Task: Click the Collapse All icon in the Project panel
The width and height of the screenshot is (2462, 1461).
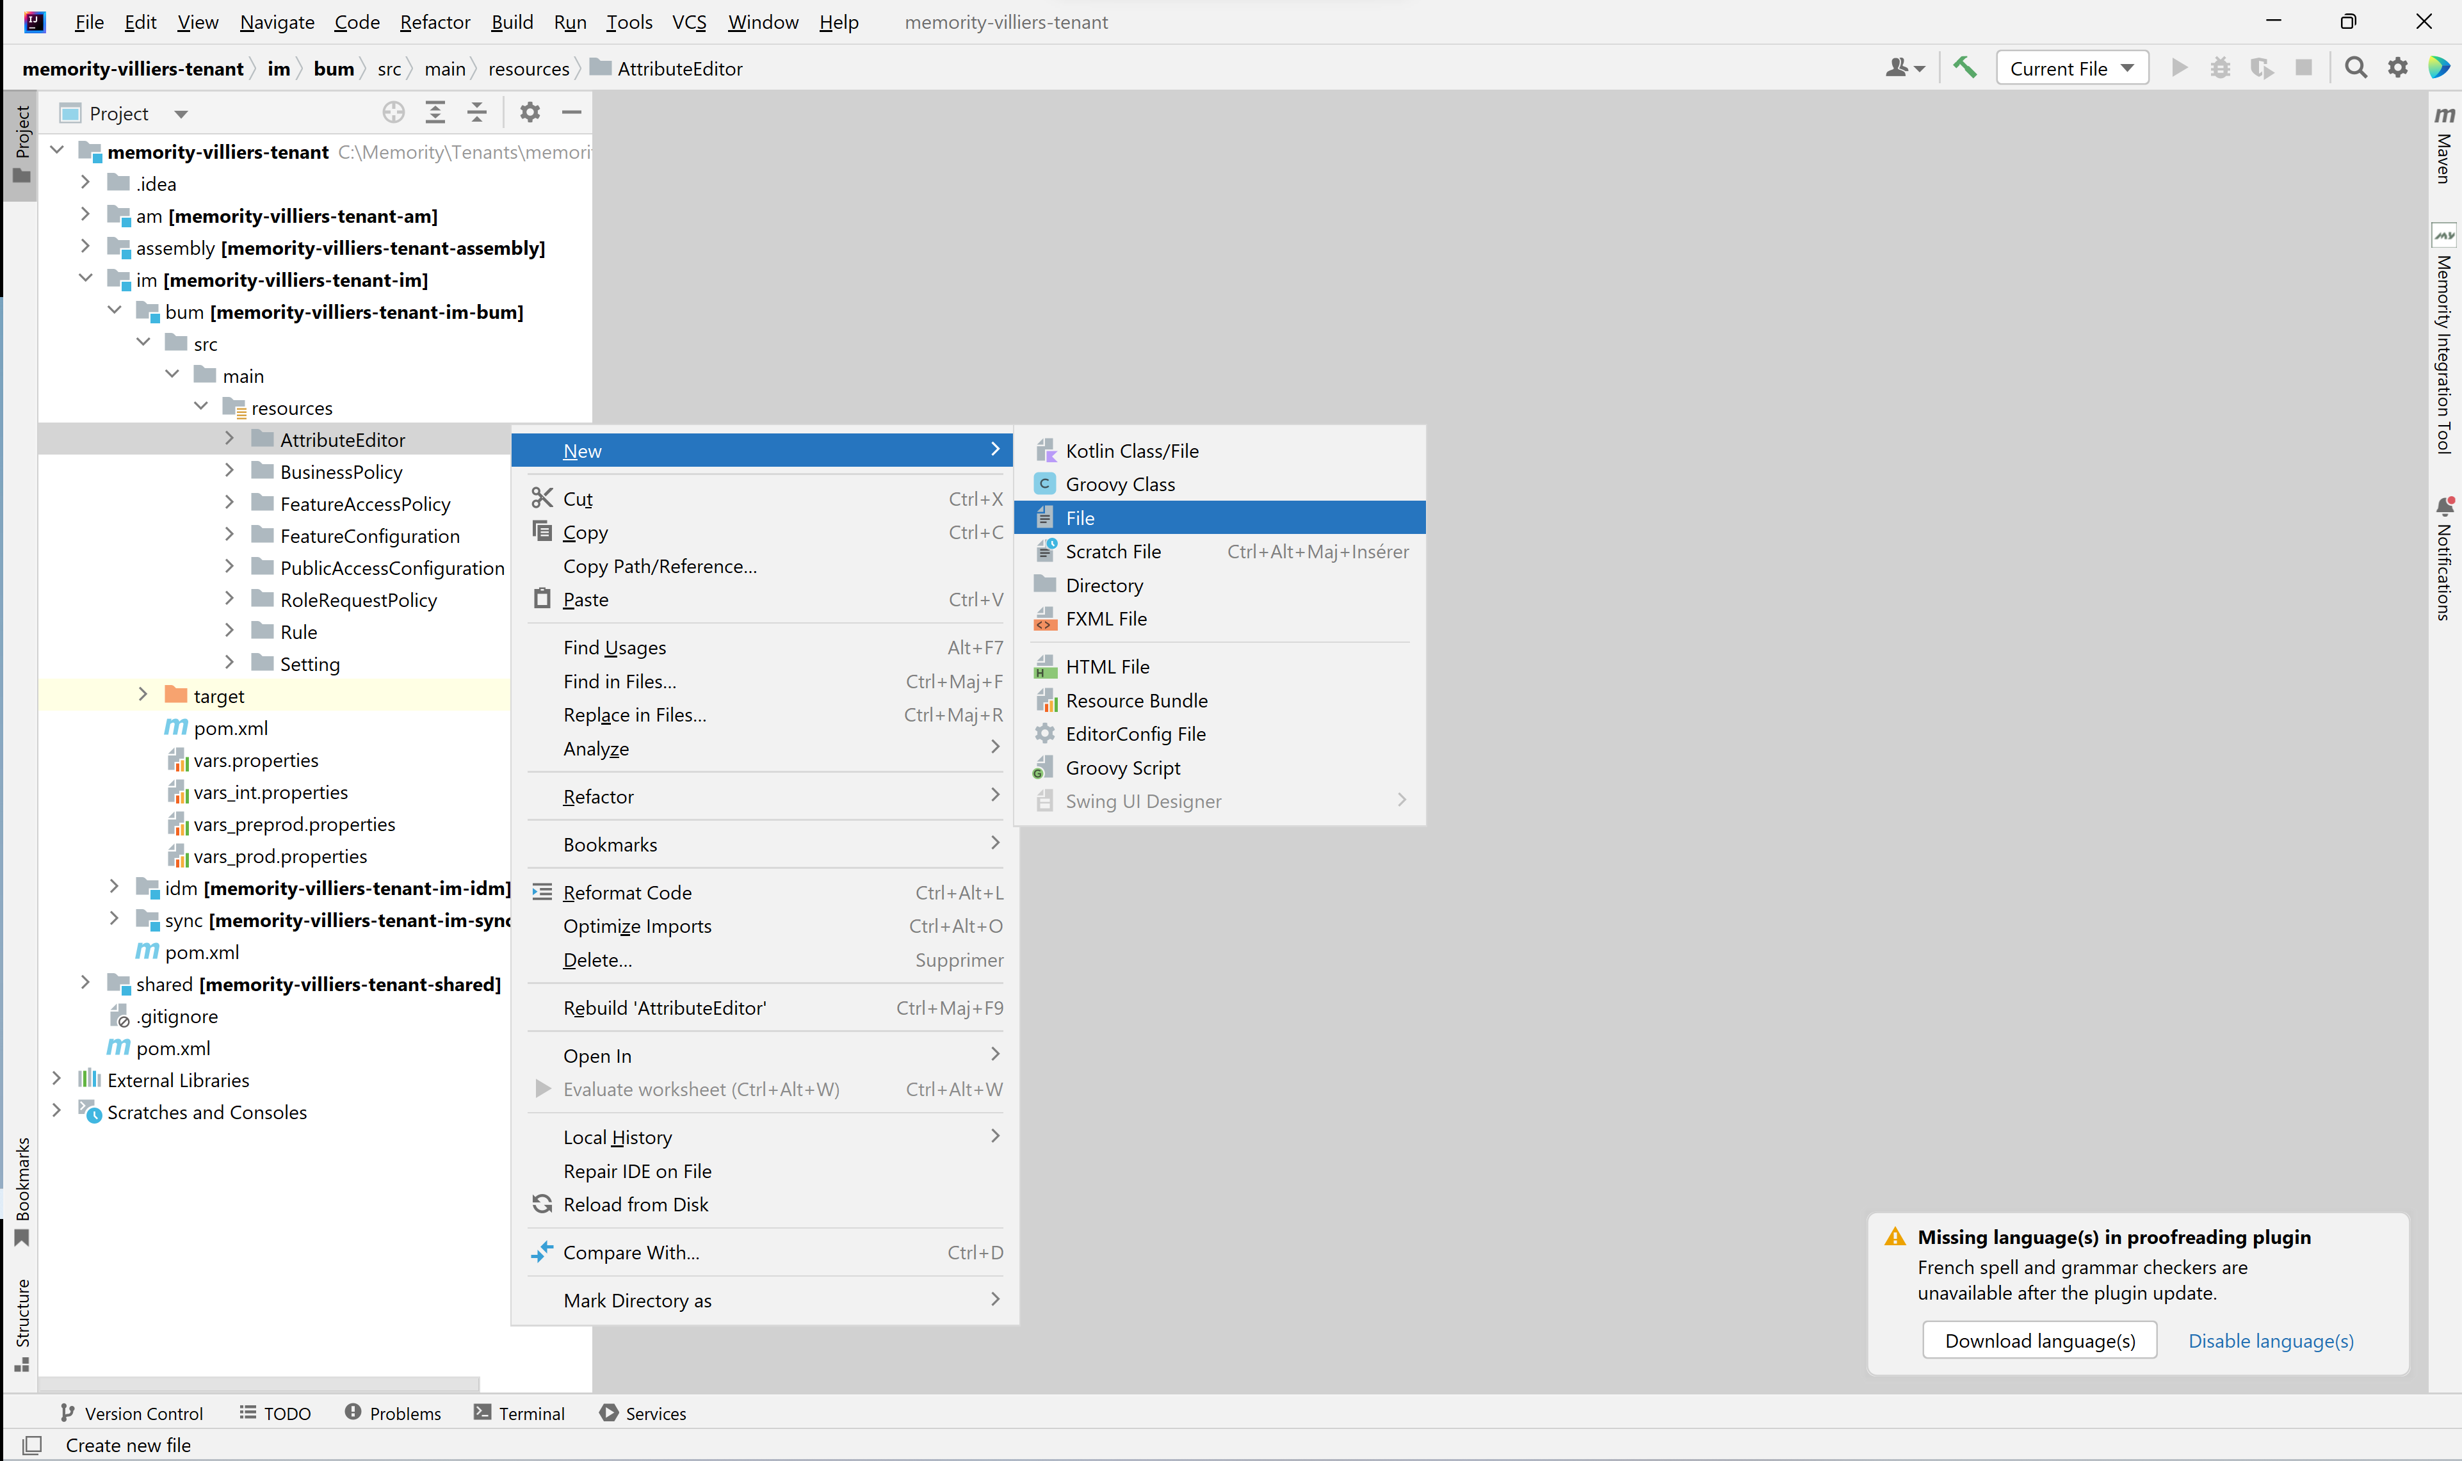Action: pos(478,113)
